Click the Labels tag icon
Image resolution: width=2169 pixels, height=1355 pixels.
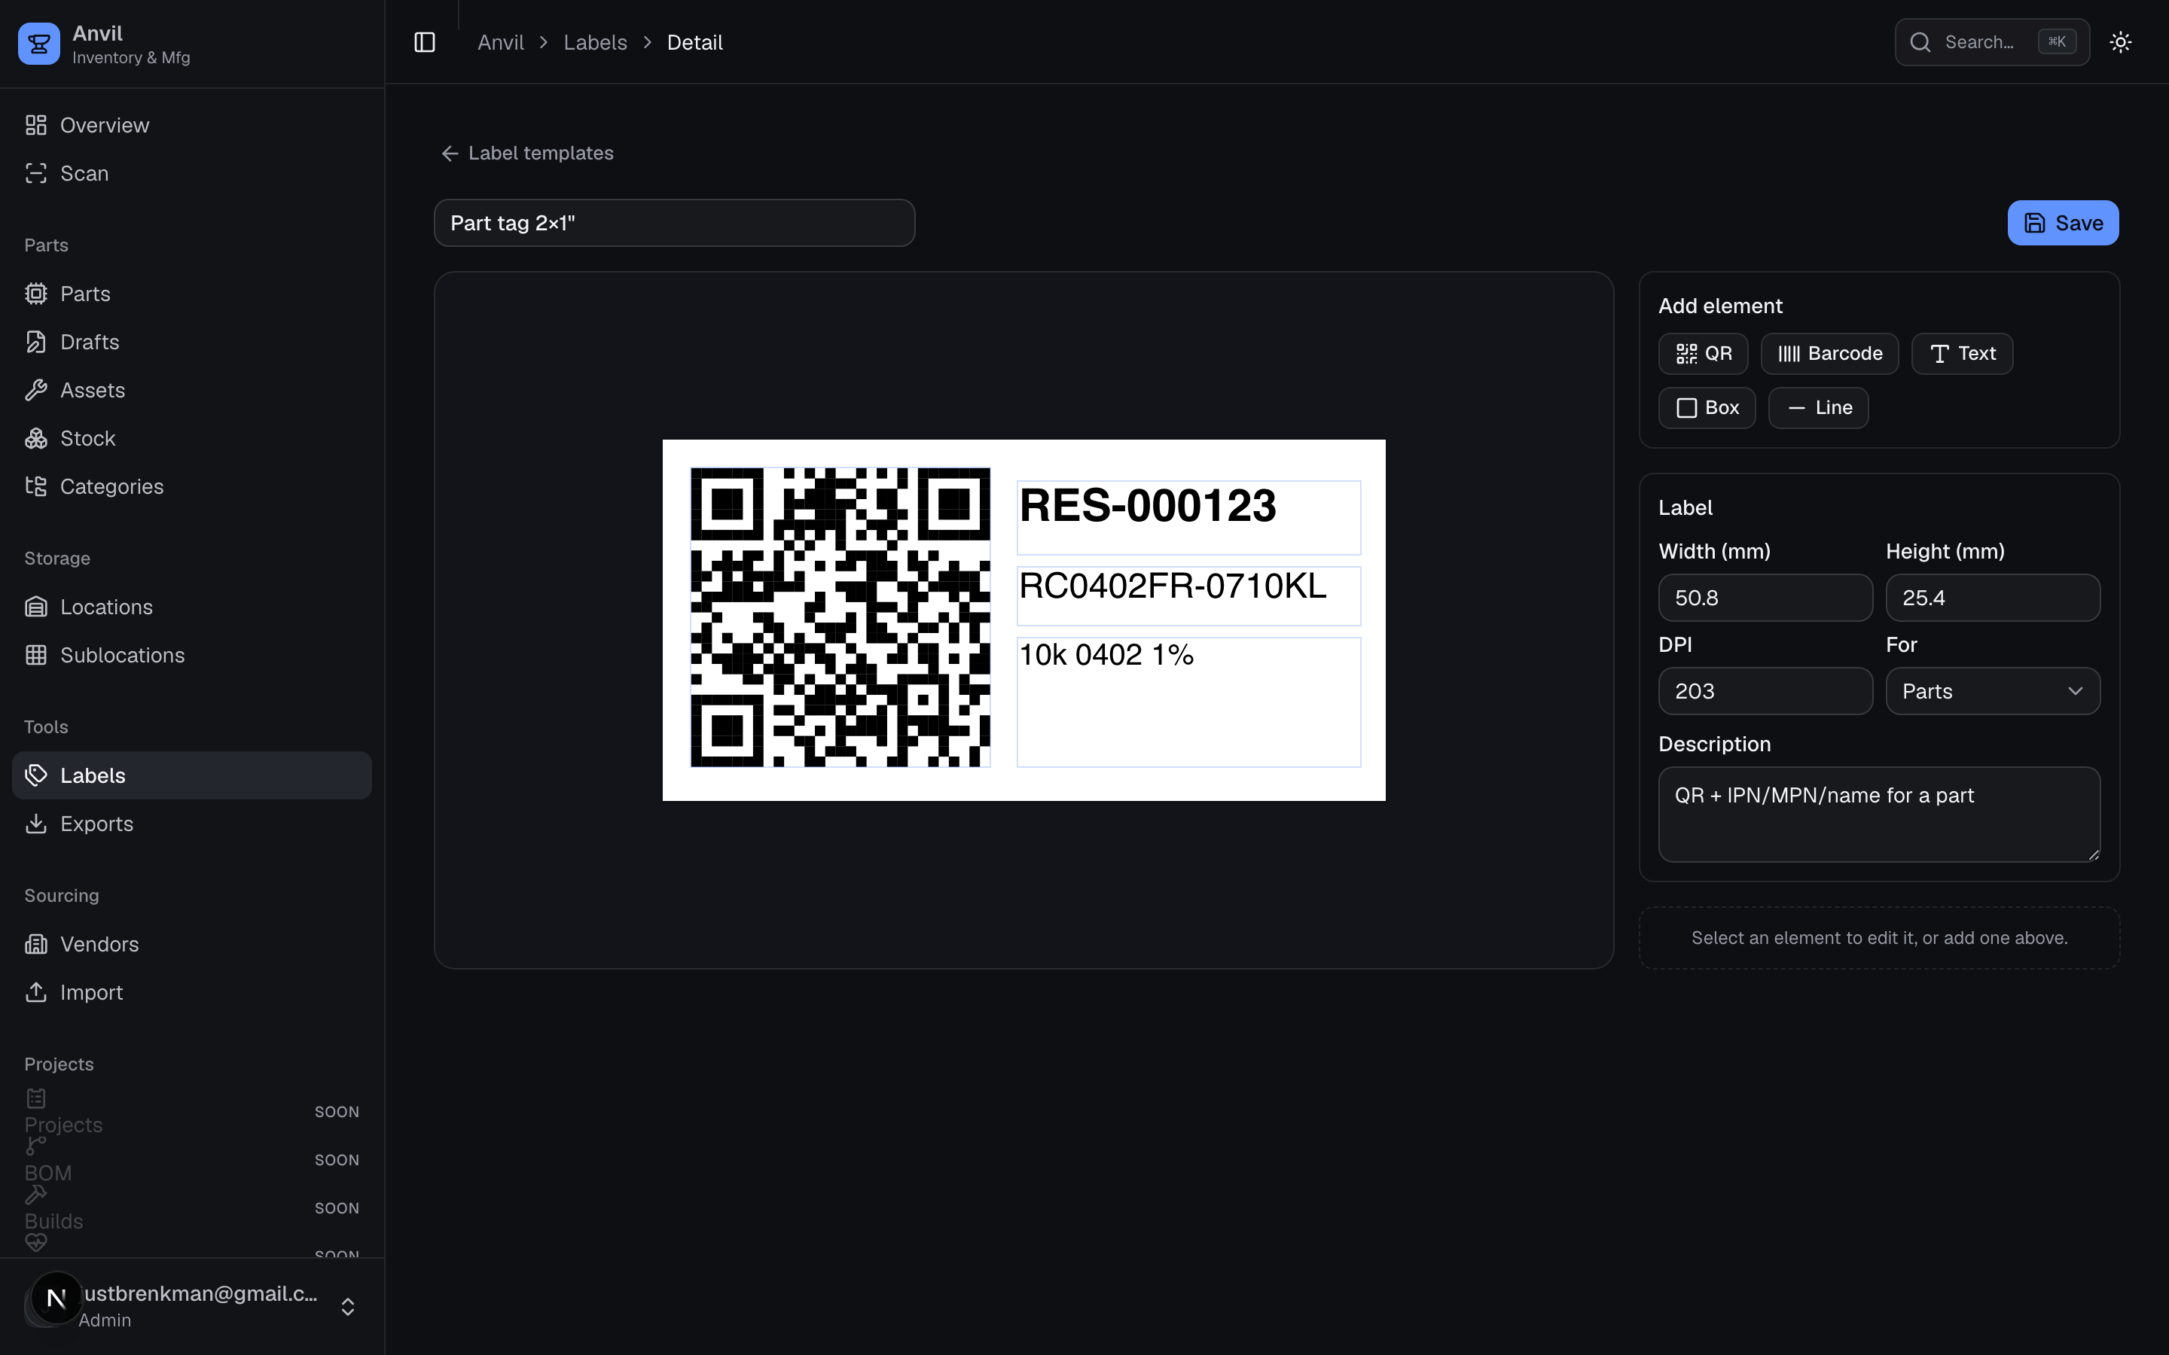tap(36, 776)
